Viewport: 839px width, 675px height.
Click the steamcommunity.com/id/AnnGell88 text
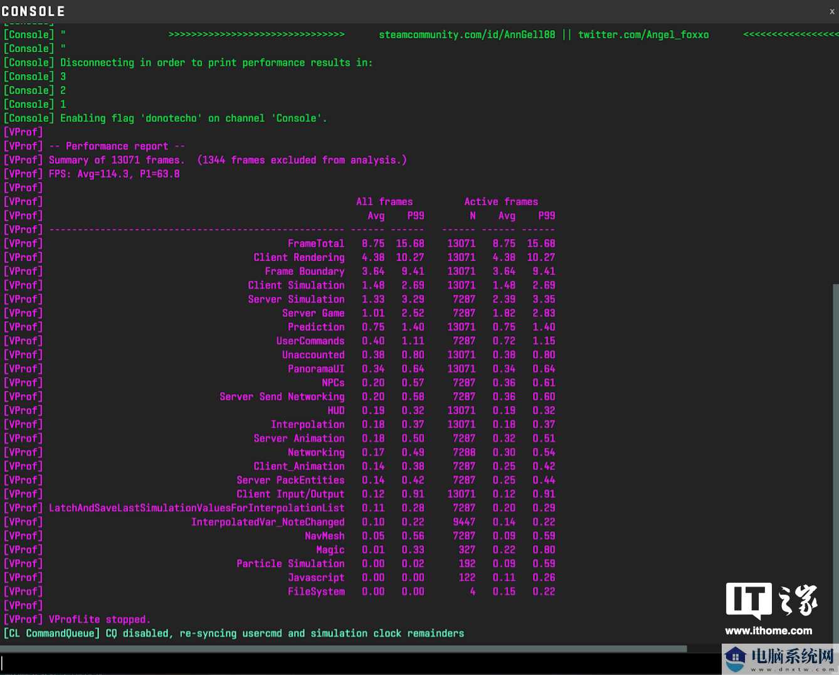pos(467,35)
